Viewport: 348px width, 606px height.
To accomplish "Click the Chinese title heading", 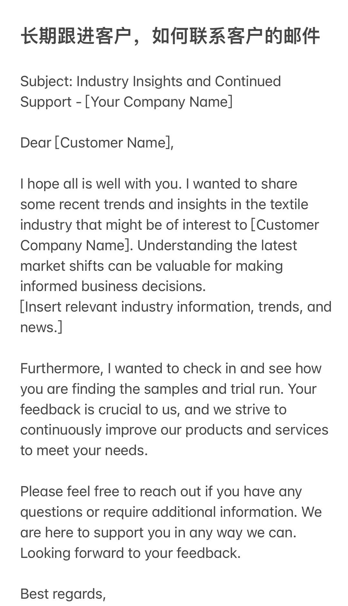I will click(x=170, y=36).
